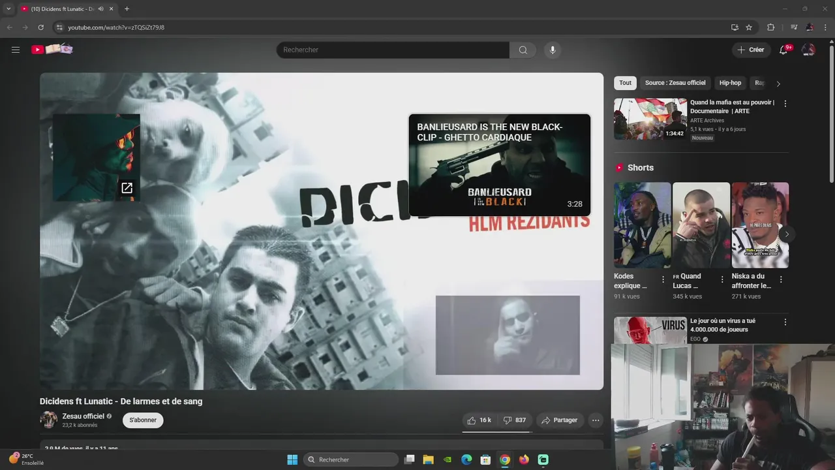
Task: Open options for virus video
Action: (x=785, y=322)
